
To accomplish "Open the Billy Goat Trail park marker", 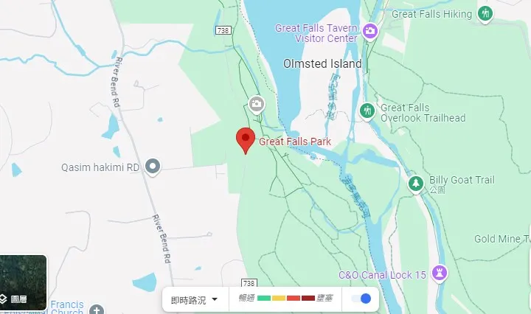I will point(416,184).
